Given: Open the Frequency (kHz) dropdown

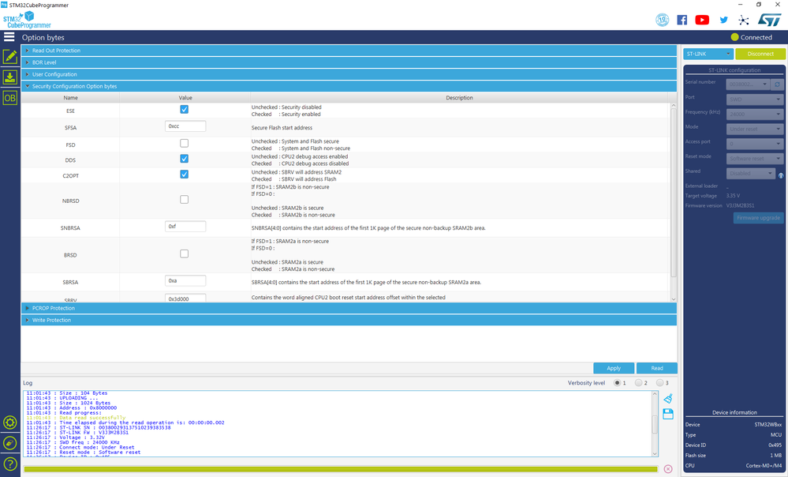Looking at the screenshot, I should (755, 115).
